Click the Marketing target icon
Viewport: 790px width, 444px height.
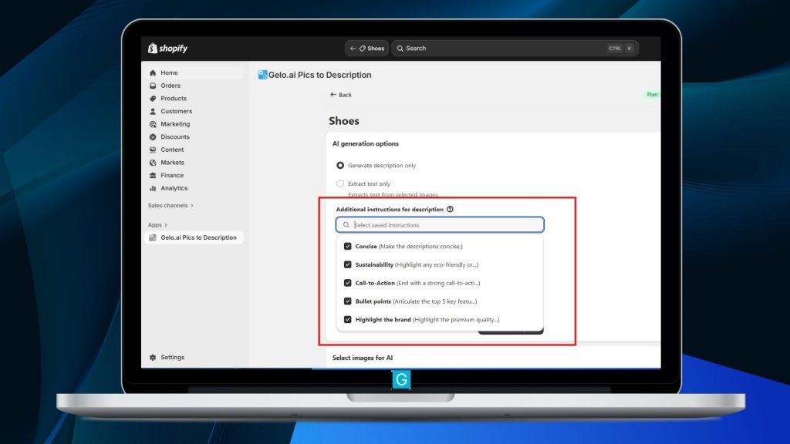[153, 124]
